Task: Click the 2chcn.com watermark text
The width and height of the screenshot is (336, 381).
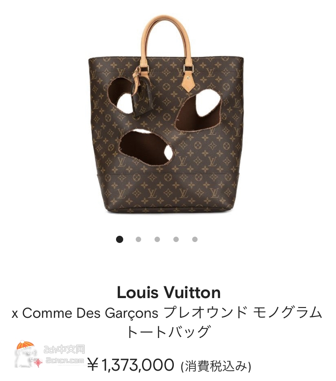Action: (65, 360)
